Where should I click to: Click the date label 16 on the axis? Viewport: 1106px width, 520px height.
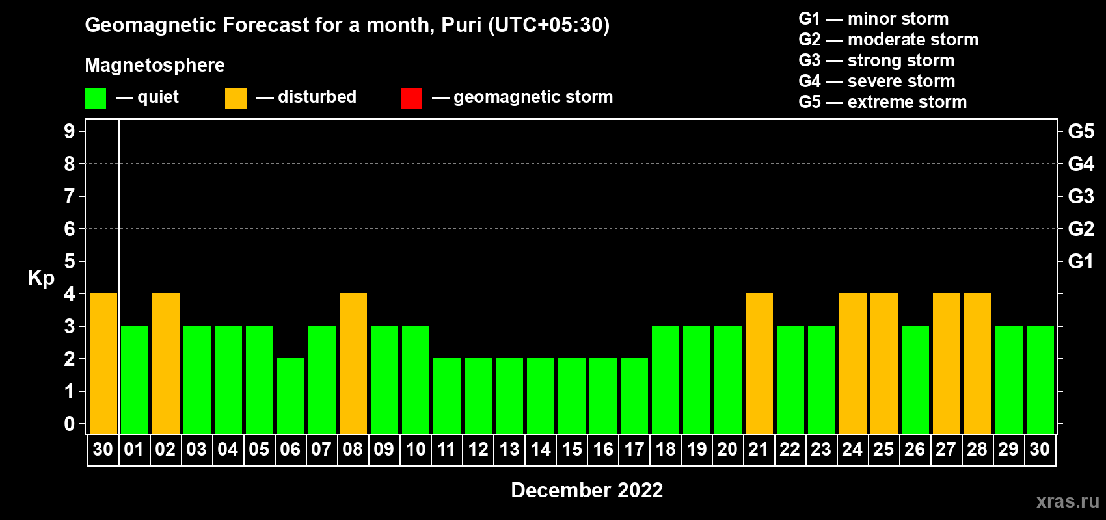603,449
